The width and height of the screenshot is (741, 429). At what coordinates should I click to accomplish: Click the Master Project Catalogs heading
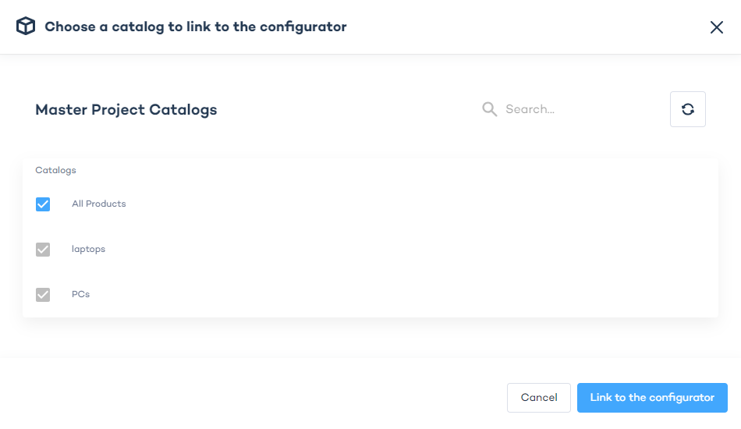pyautogui.click(x=126, y=110)
